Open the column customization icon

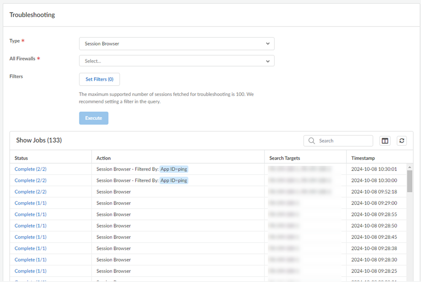[x=385, y=140]
